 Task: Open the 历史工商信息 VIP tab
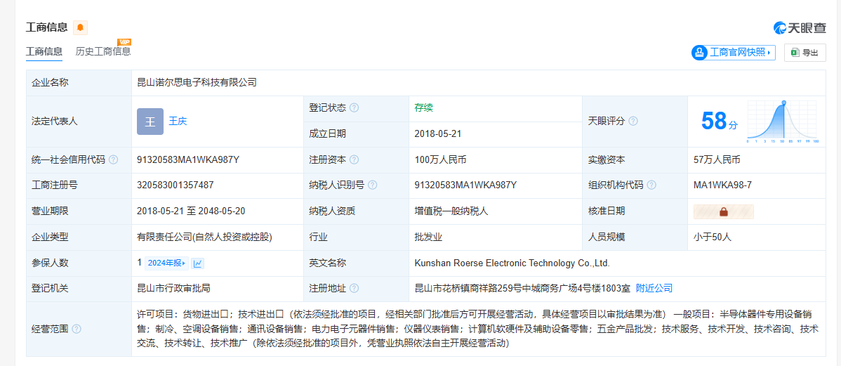pyautogui.click(x=103, y=51)
